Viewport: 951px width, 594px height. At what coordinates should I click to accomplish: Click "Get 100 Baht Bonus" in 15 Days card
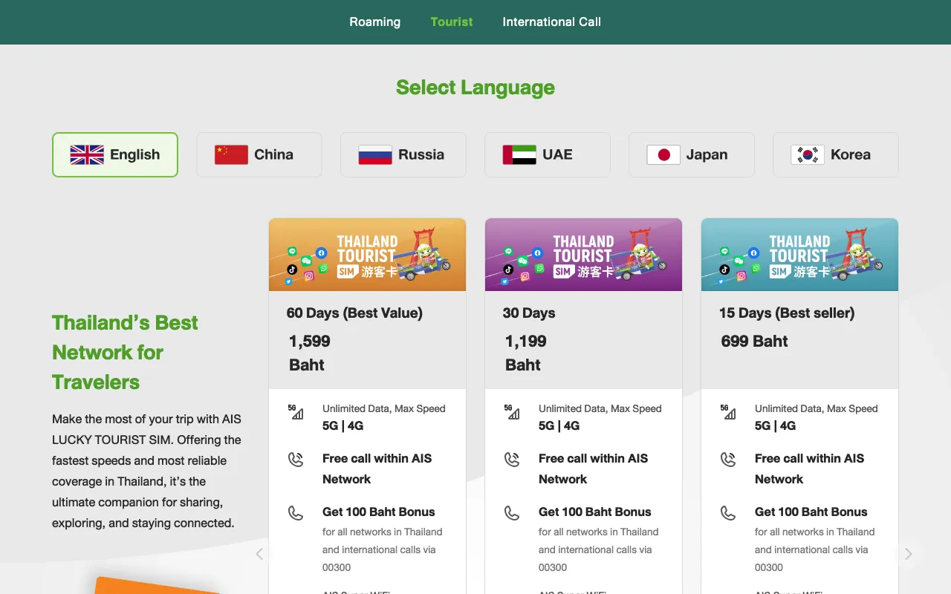coord(811,512)
